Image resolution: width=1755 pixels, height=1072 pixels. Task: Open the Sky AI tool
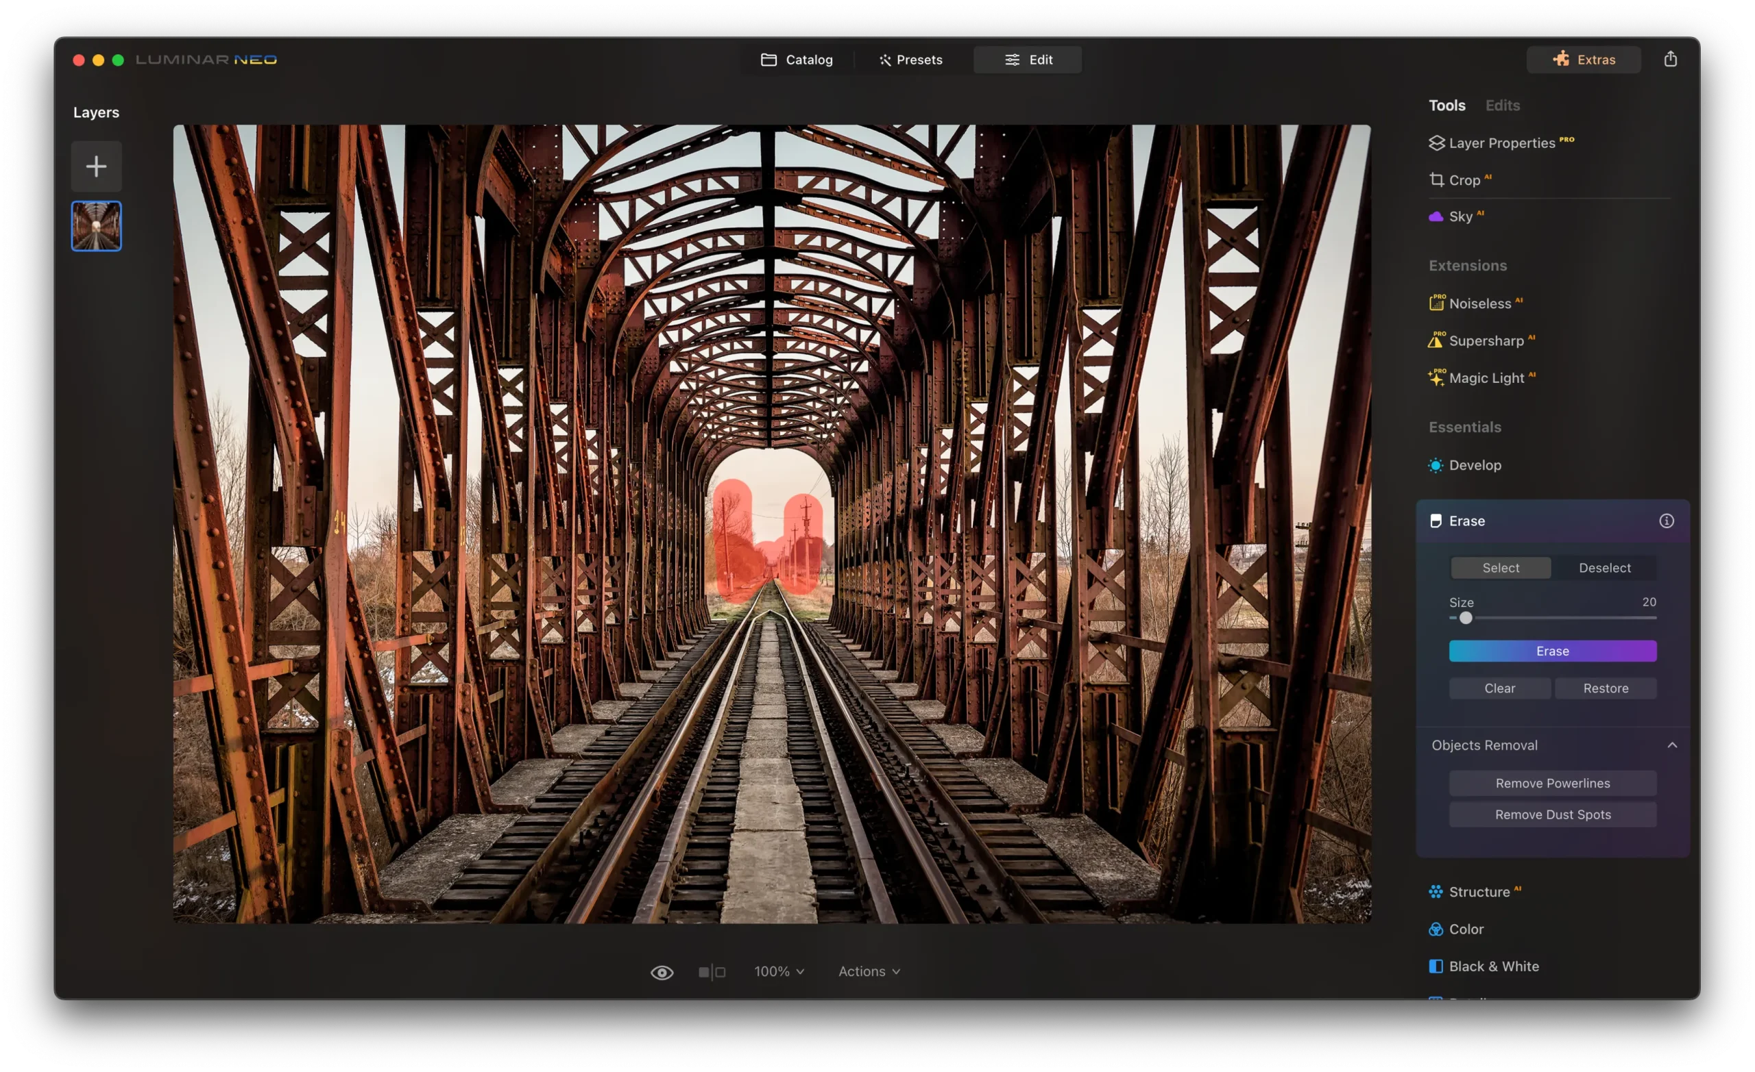[1460, 216]
